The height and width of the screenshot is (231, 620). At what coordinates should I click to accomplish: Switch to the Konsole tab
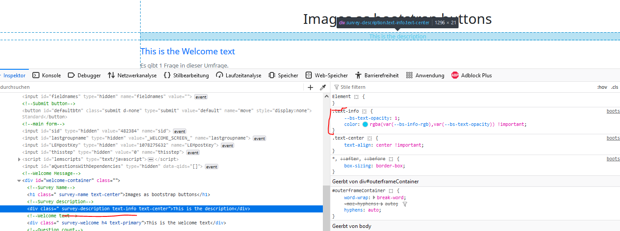[47, 76]
